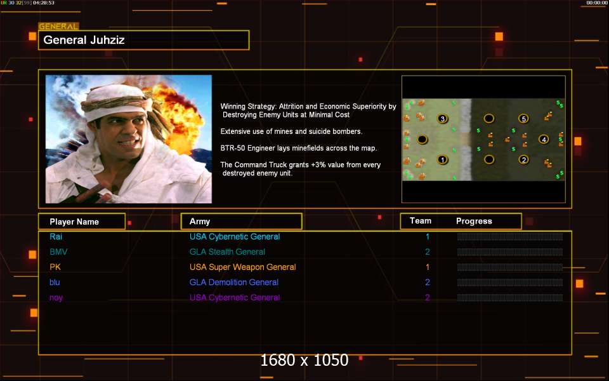609x381 pixels.
Task: Select player name PK
Action: (x=55, y=267)
